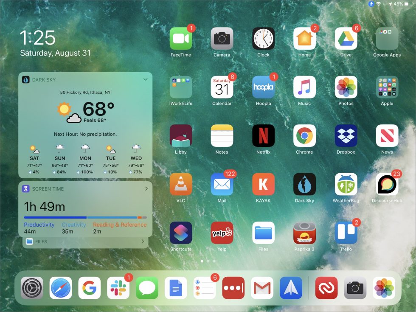Open the Calendar app

pyautogui.click(x=222, y=87)
